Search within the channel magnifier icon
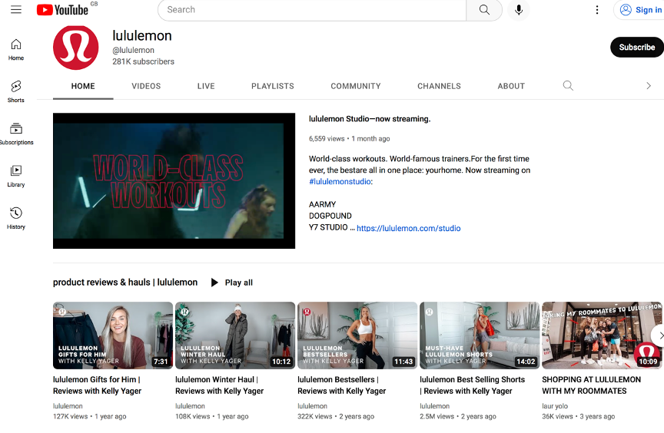The width and height of the screenshot is (664, 433). 568,86
